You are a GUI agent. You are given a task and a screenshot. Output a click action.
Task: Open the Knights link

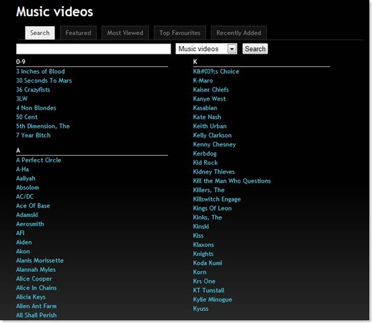coord(203,254)
